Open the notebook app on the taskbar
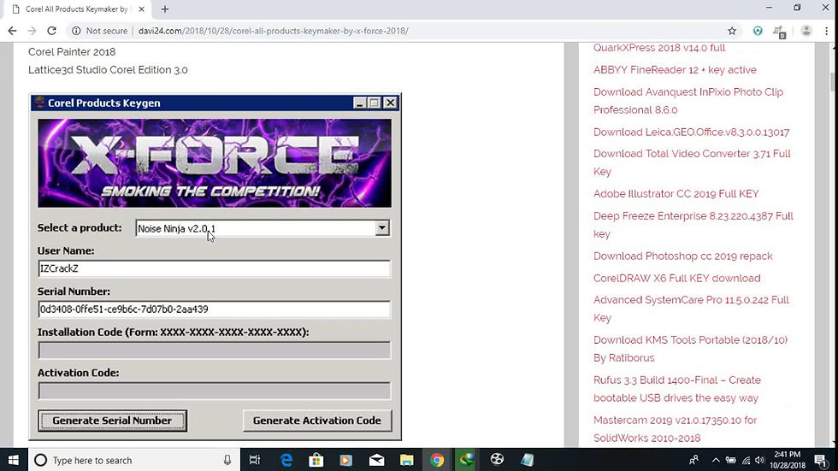This screenshot has width=838, height=471. 527,460
